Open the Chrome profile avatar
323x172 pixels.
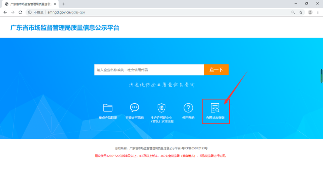310,12
